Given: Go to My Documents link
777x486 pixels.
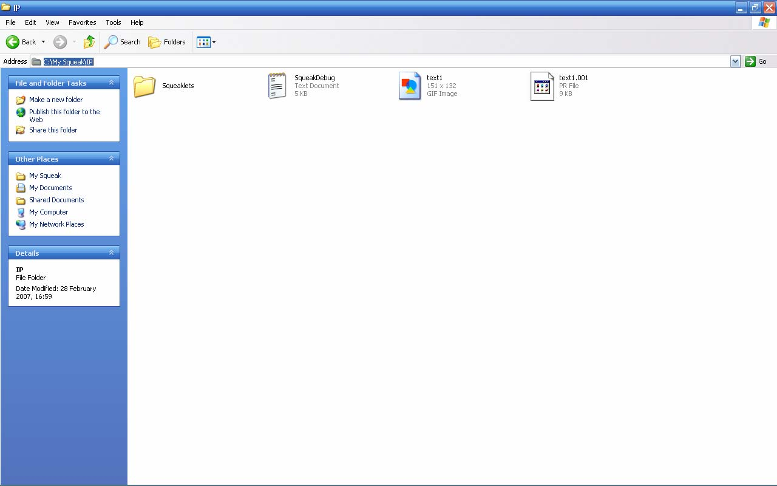Looking at the screenshot, I should pos(50,188).
